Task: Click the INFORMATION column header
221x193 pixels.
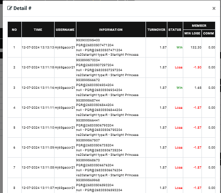Action: pos(111,29)
